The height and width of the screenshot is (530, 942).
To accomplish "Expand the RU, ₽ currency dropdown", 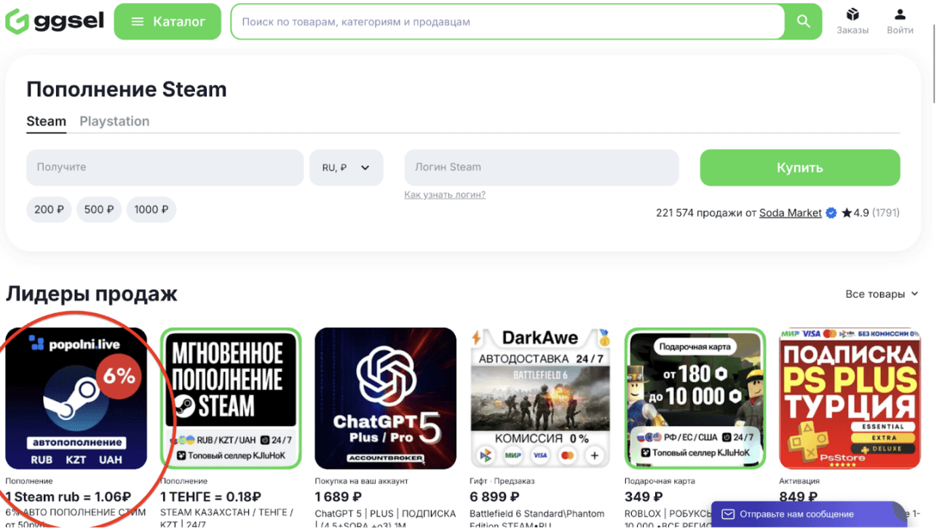I will point(347,167).
